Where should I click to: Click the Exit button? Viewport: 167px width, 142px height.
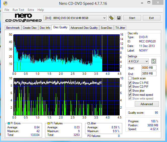151,18
